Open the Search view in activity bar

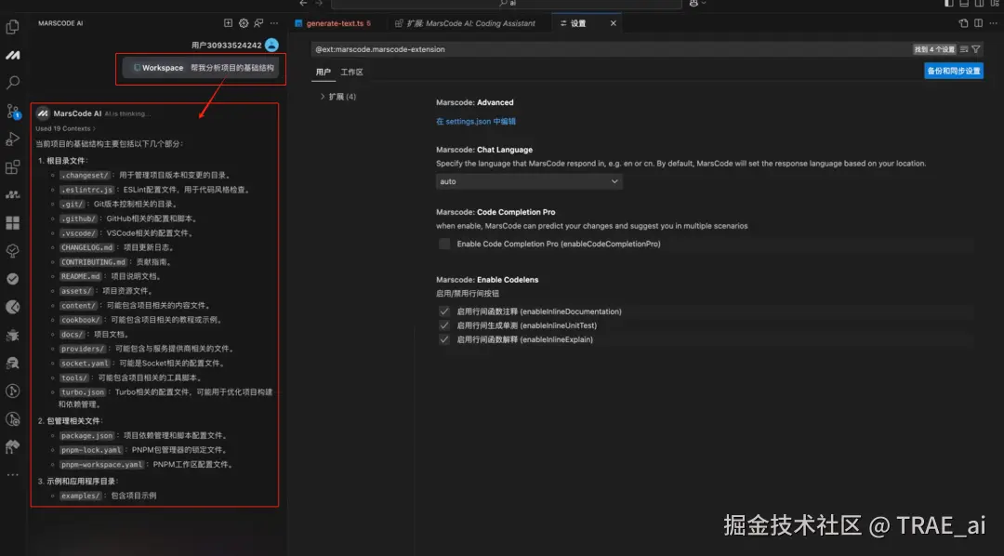point(12,83)
